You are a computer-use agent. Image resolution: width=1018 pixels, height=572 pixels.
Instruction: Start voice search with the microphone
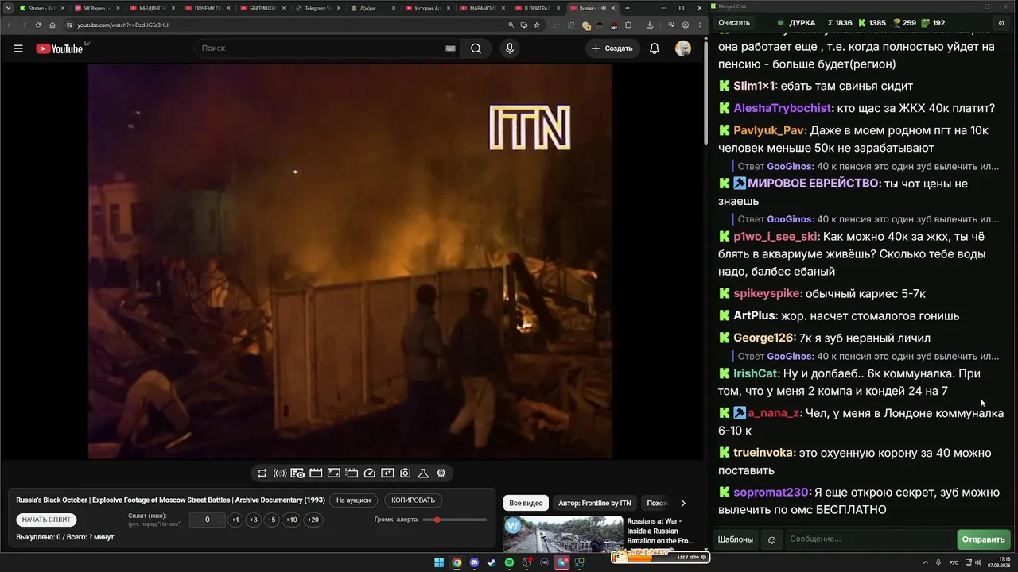510,48
